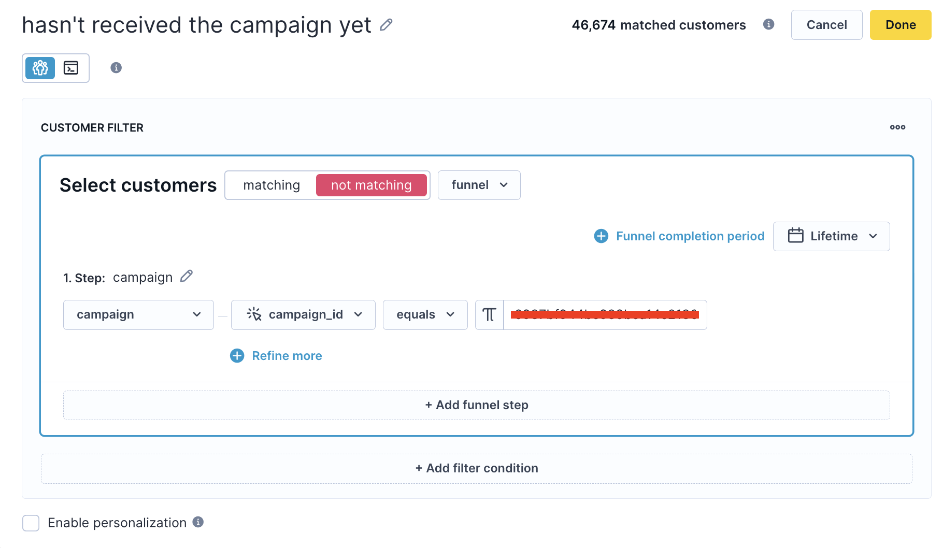943x548 pixels.
Task: Focus the campaign id value input
Action: click(605, 315)
